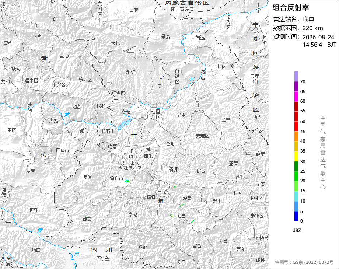Viewport: 339px width, 269px height.
Task: Click the black cross radar station marker
Action: point(134,135)
